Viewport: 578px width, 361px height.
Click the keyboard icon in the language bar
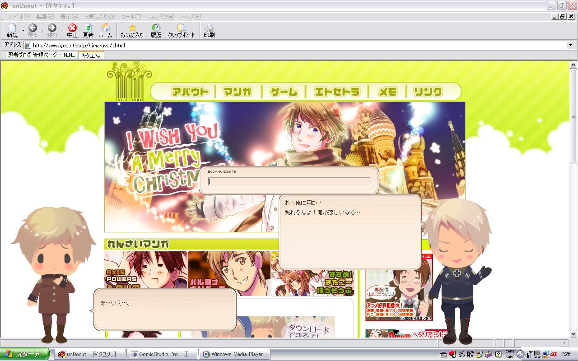[x=443, y=354]
